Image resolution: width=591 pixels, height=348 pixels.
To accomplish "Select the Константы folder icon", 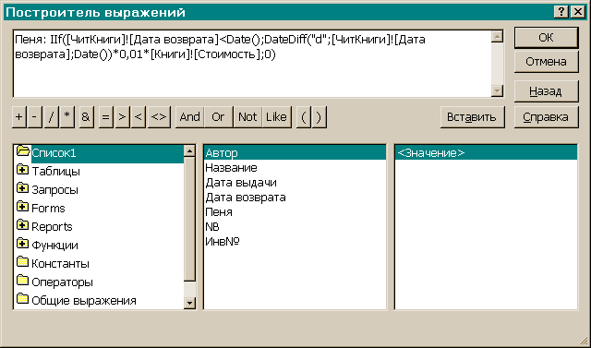I will (22, 262).
